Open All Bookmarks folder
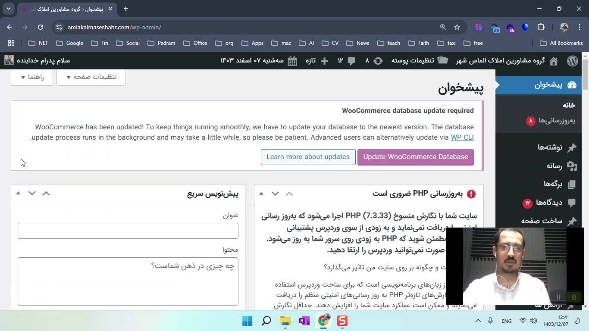 (561, 43)
